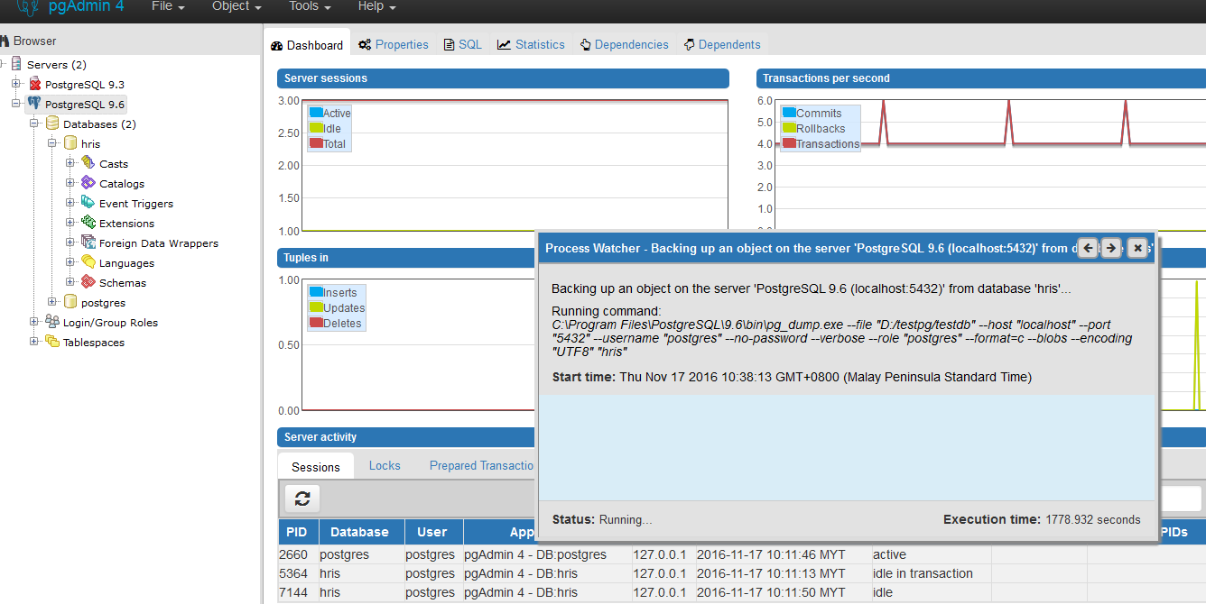Open the Tools menu
Image resolution: width=1206 pixels, height=604 pixels.
pyautogui.click(x=310, y=6)
